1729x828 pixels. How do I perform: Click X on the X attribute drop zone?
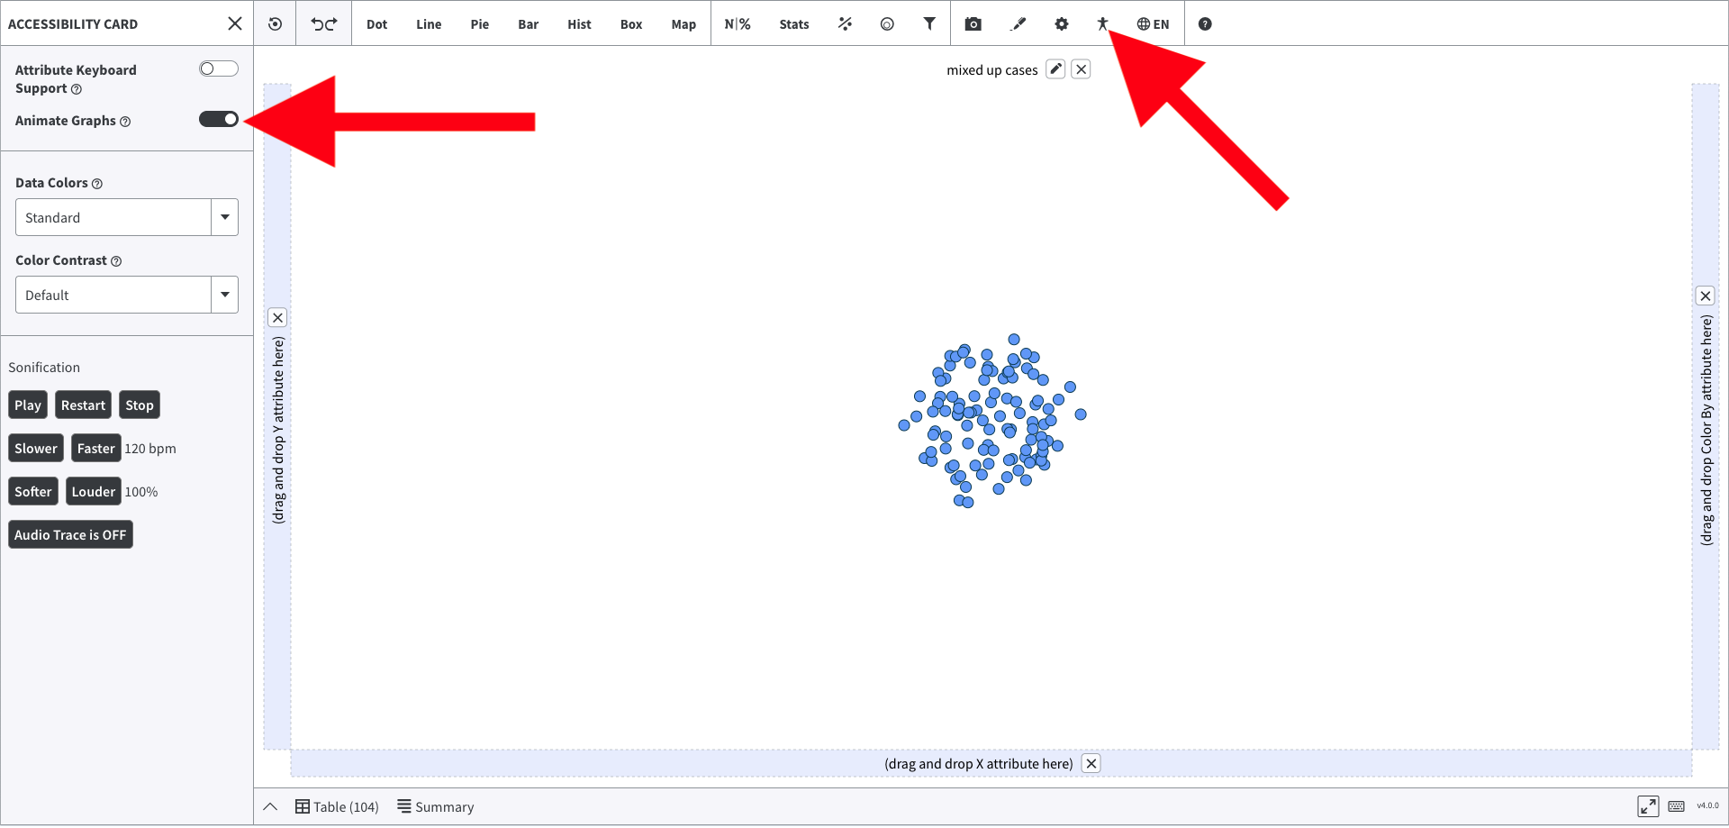point(1091,764)
